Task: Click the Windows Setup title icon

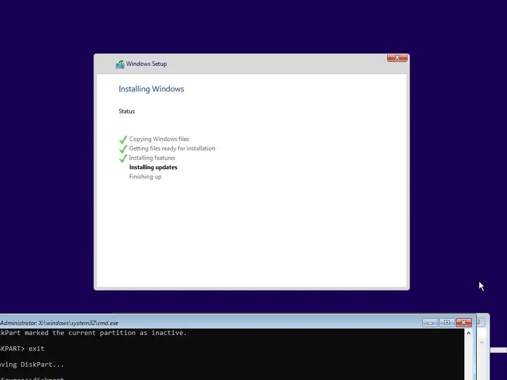Action: (120, 64)
